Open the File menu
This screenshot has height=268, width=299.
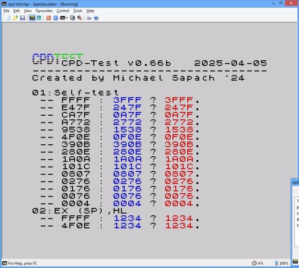point(6,11)
